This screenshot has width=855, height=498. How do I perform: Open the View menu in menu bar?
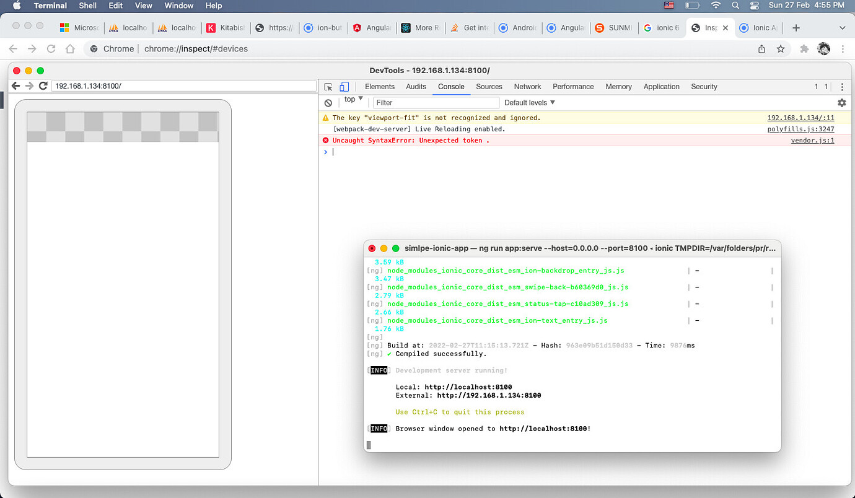coord(144,6)
